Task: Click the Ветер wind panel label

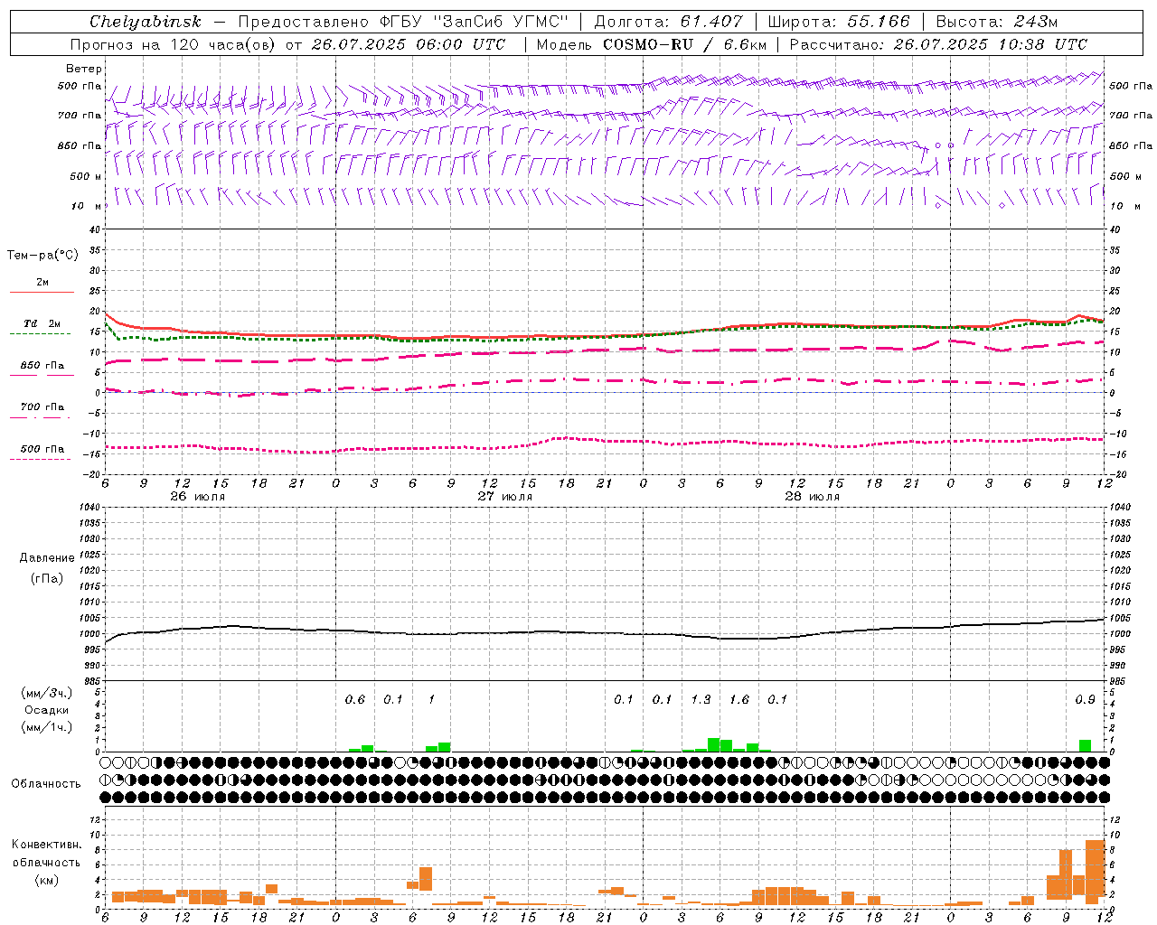Action: [83, 69]
